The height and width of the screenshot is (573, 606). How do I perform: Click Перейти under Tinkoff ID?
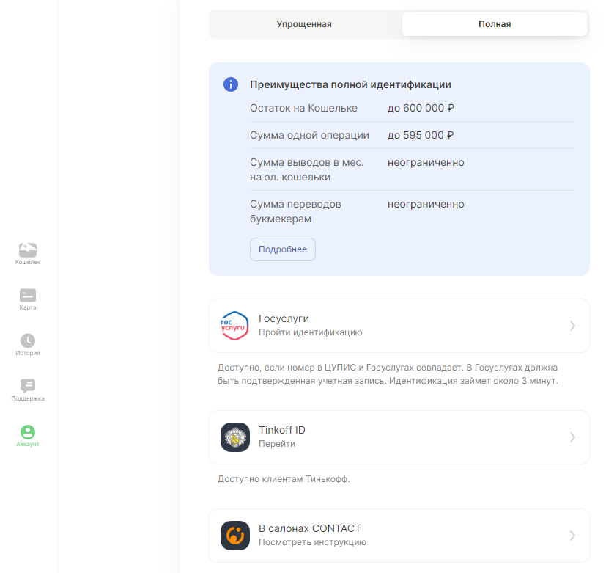click(x=277, y=444)
